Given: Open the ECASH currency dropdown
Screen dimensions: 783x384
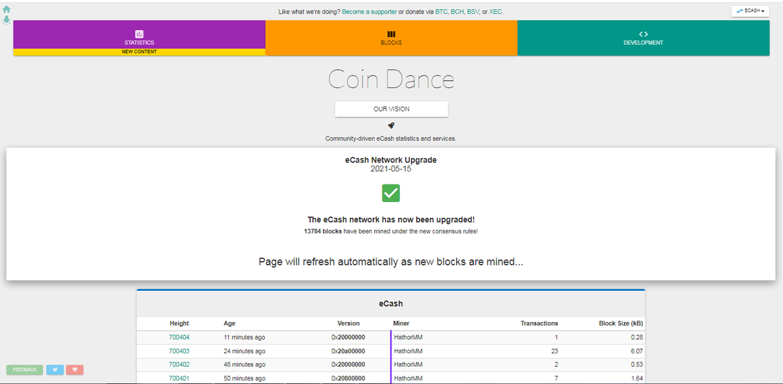Looking at the screenshot, I should [752, 11].
